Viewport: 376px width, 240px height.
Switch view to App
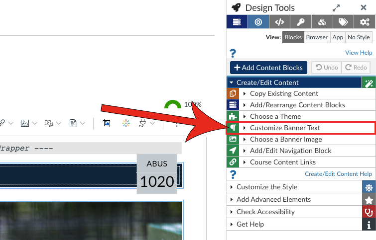click(x=338, y=37)
